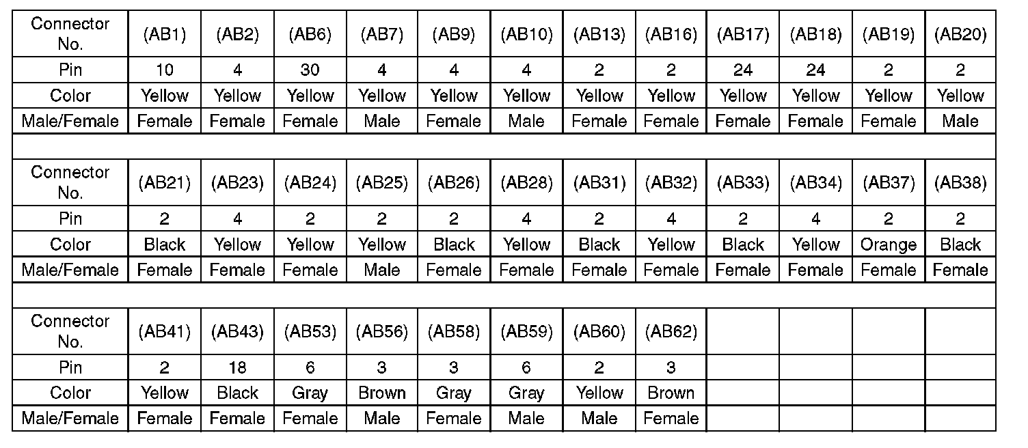The image size is (1028, 448).
Task: Select connector number (AB28)
Action: [x=526, y=183]
